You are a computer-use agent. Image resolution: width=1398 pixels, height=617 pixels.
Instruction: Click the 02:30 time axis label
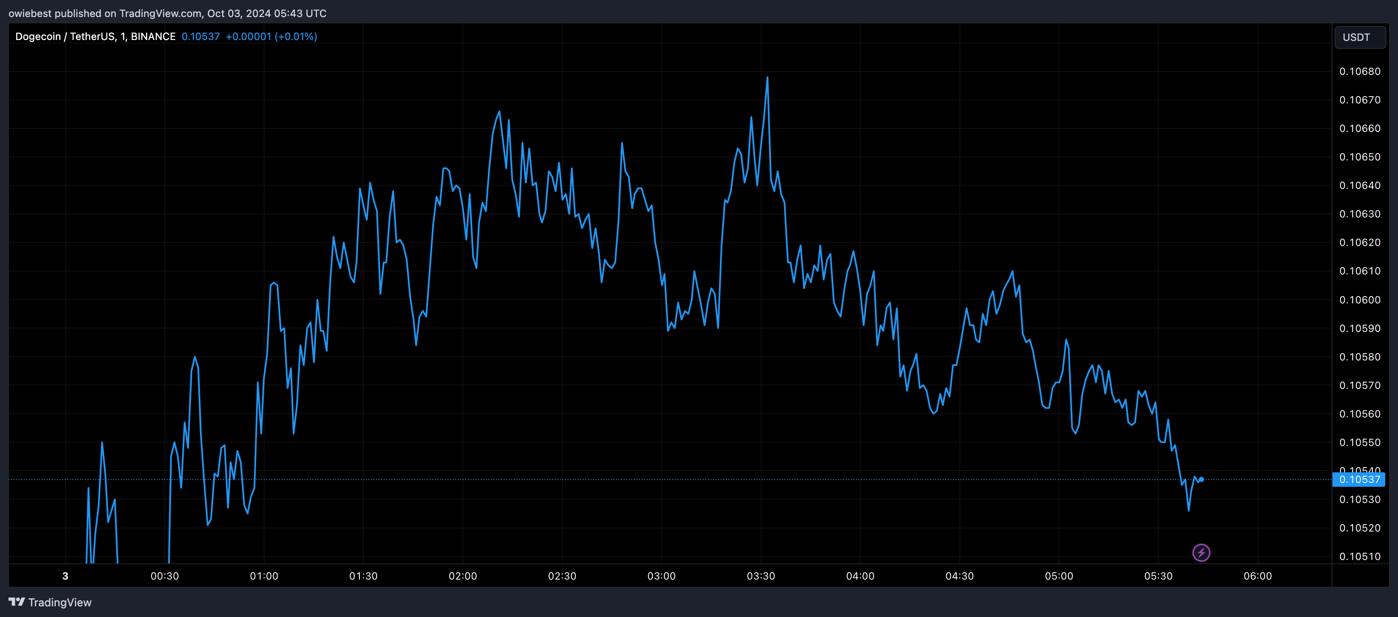pyautogui.click(x=562, y=576)
